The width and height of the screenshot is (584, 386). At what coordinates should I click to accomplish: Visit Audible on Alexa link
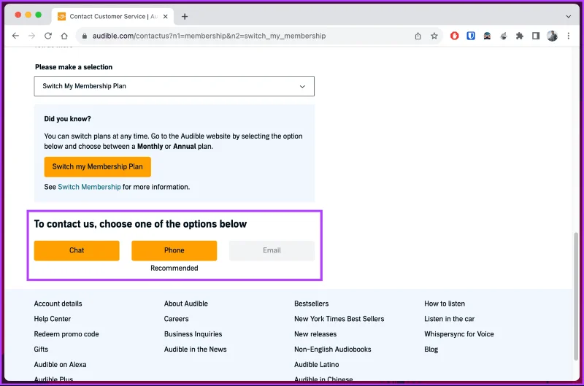tap(61, 364)
